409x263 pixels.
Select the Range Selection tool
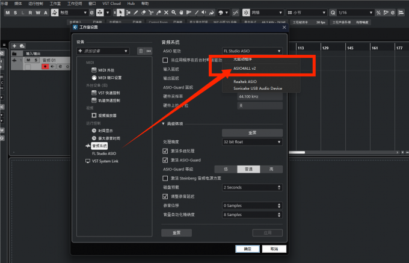(128, 13)
